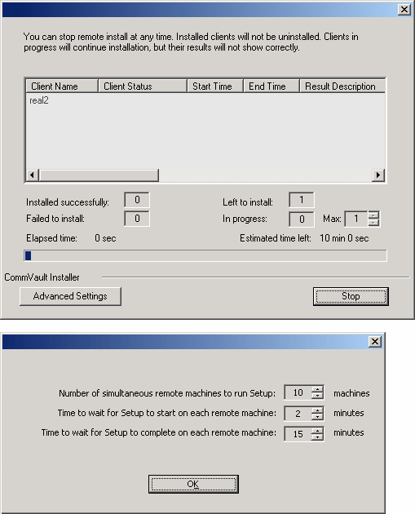Click the Start Time column header

click(215, 86)
